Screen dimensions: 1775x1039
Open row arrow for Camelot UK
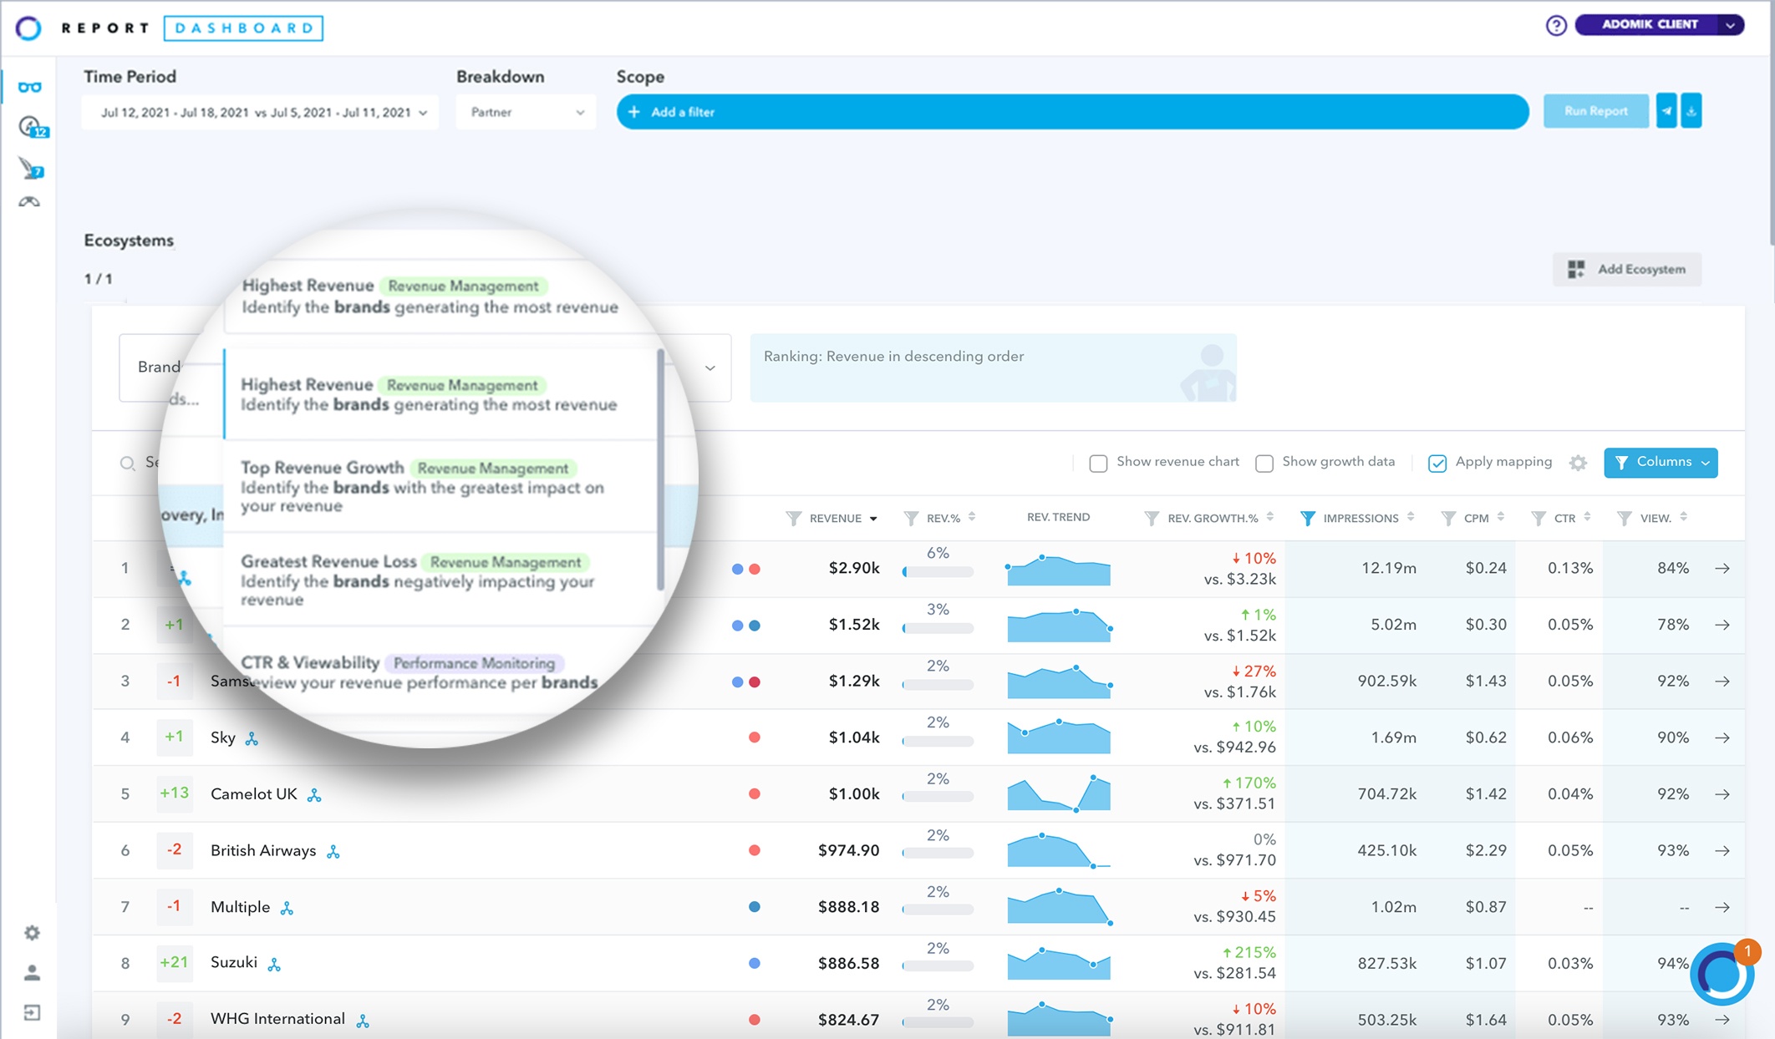coord(1722,794)
